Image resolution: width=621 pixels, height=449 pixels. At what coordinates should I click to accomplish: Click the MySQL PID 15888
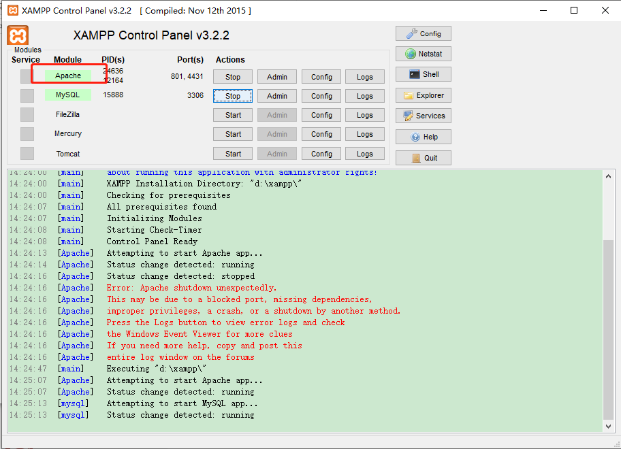tap(113, 95)
